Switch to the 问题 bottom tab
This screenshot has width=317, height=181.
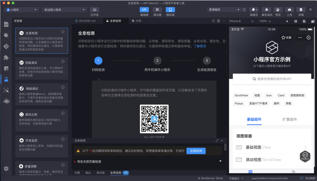[x=77, y=173]
